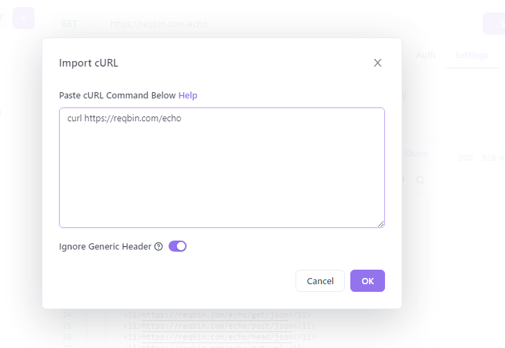Switch to the Auth tab
This screenshot has width=505, height=348.
click(x=425, y=55)
